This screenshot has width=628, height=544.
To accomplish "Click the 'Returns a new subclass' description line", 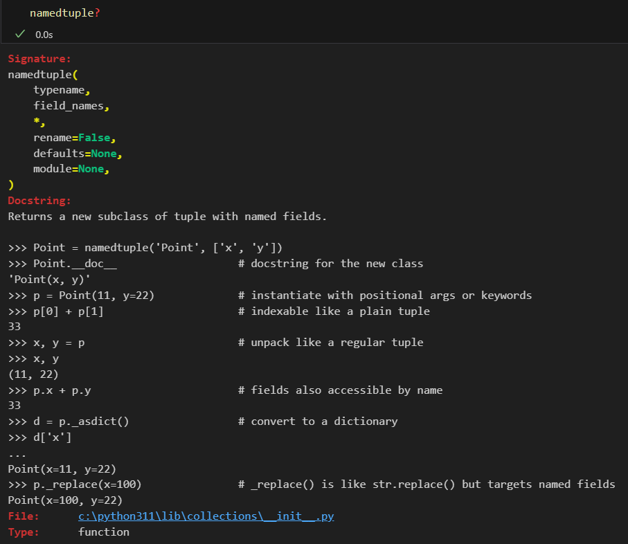I will [x=167, y=217].
